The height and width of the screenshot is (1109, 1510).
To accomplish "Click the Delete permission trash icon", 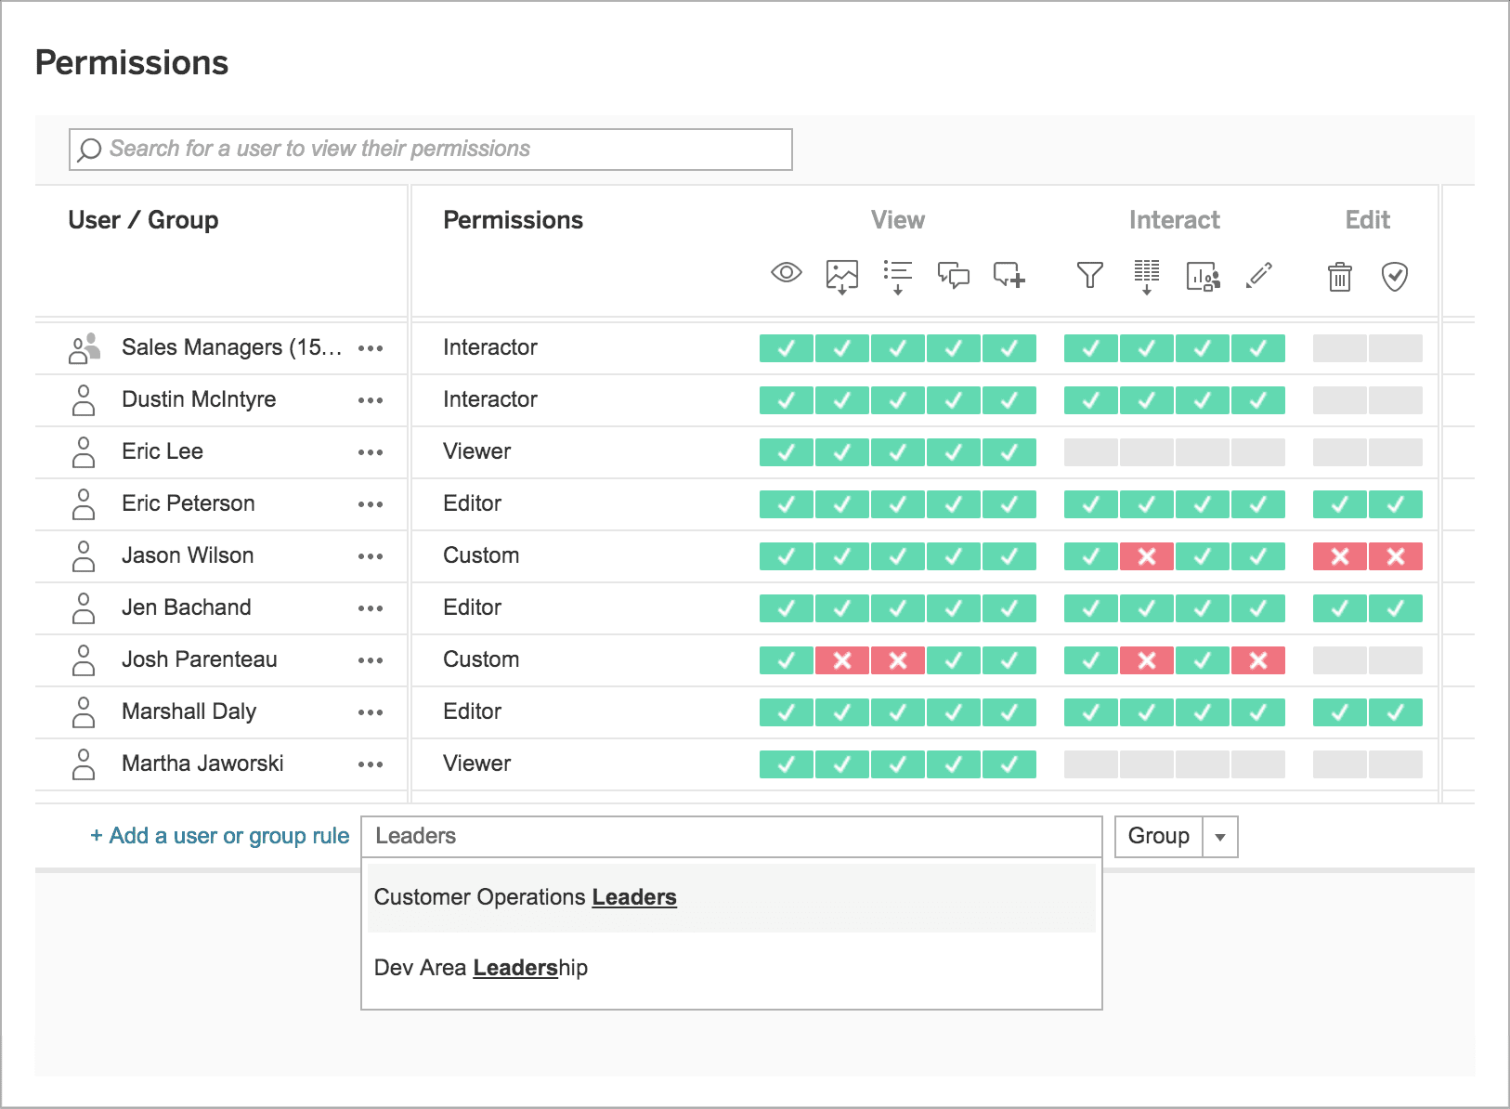I will coord(1339,276).
